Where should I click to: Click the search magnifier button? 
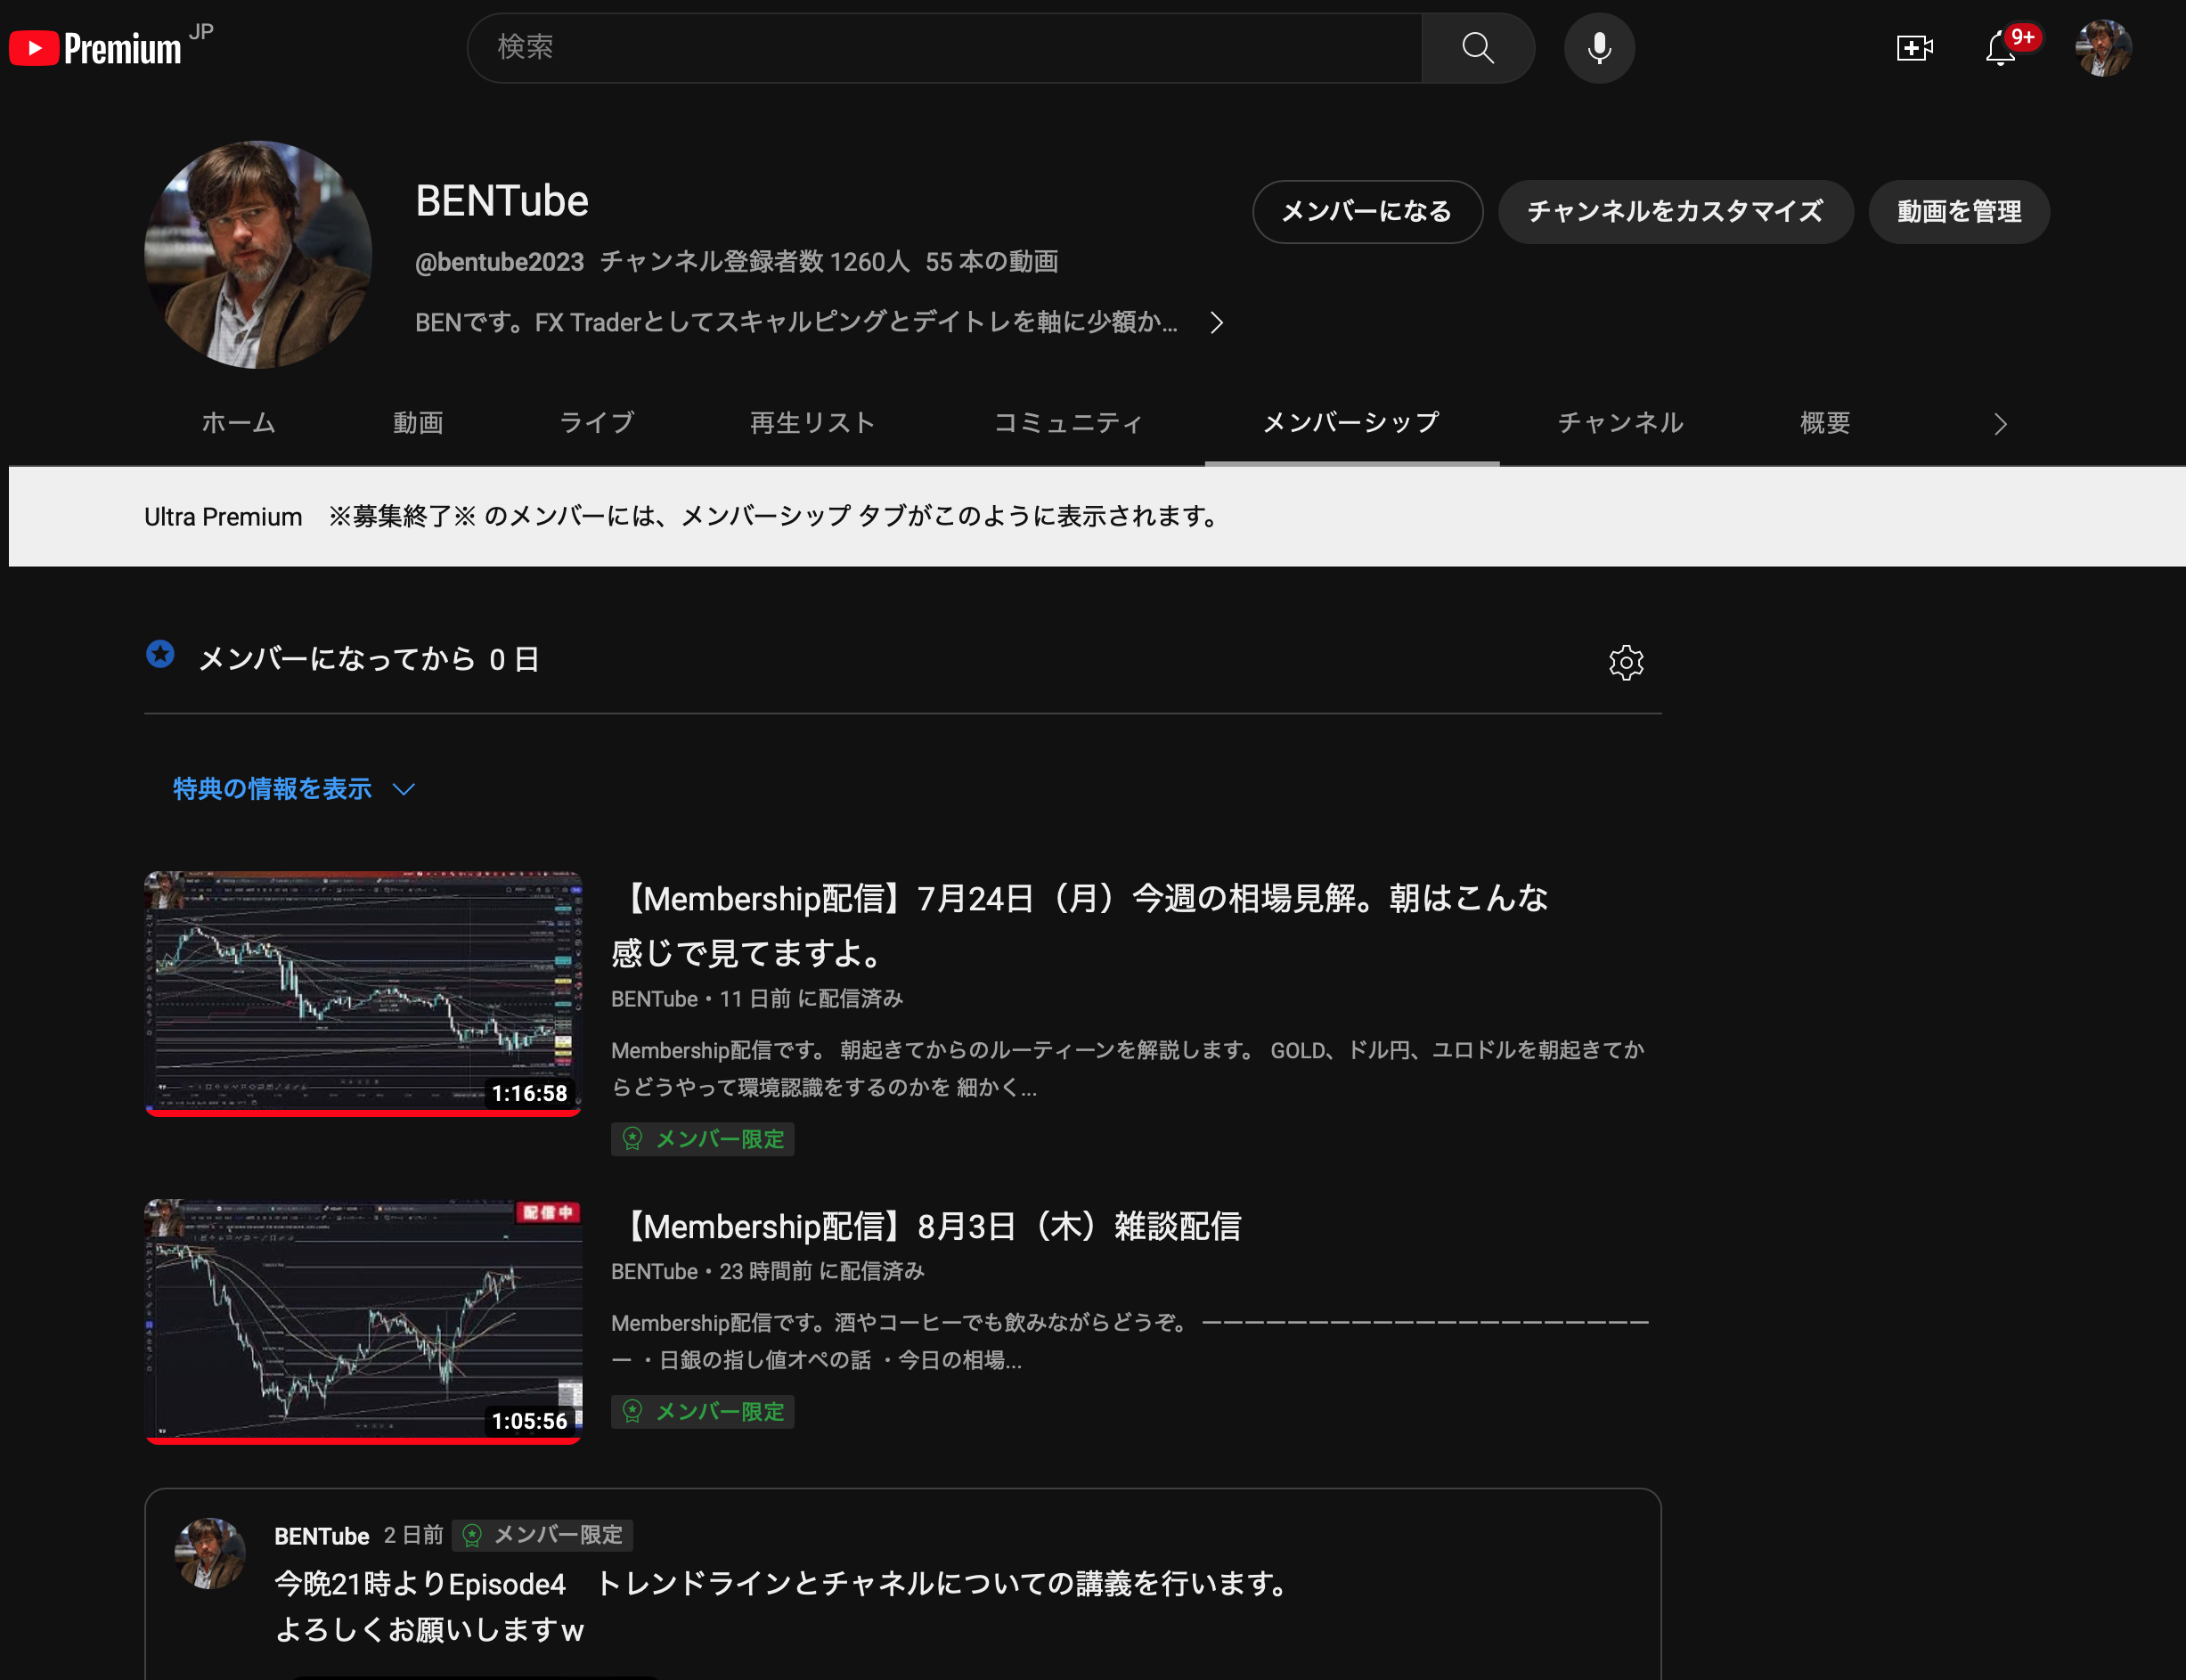coord(1477,48)
